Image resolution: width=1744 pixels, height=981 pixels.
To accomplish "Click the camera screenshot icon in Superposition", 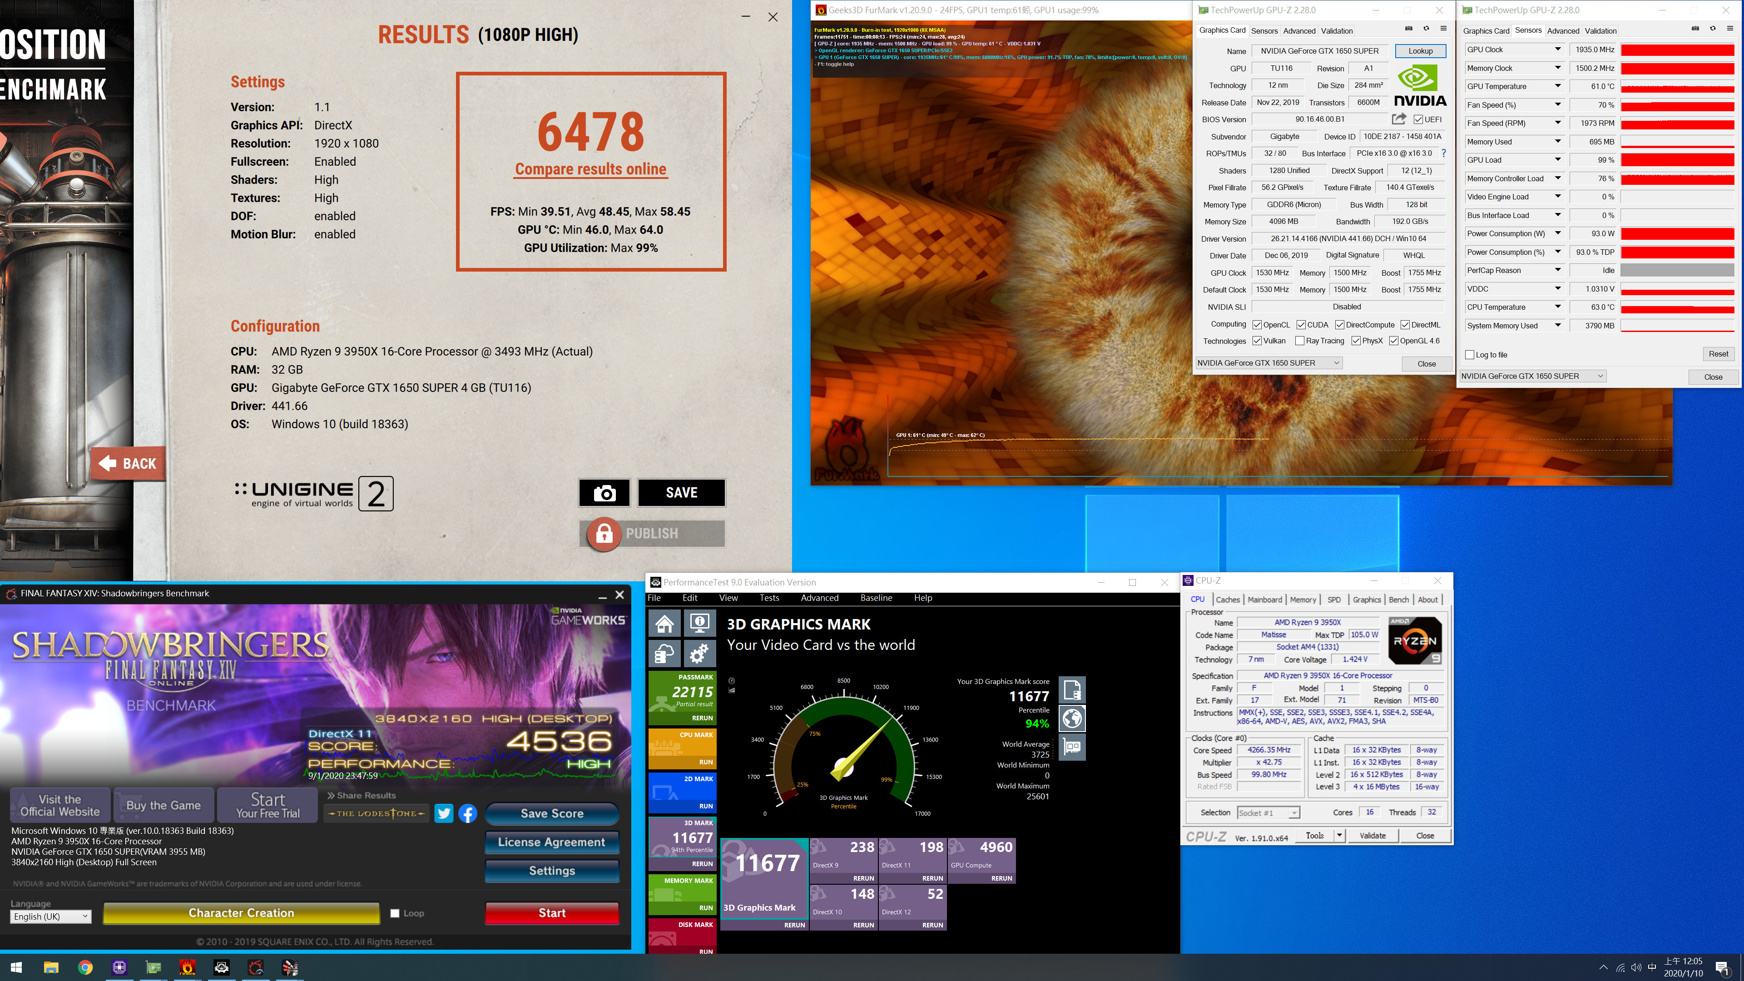I will pyautogui.click(x=604, y=493).
